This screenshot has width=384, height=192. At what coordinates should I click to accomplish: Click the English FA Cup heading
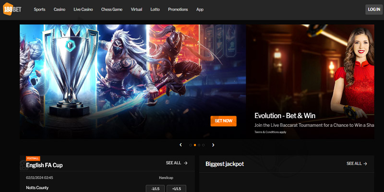point(44,165)
